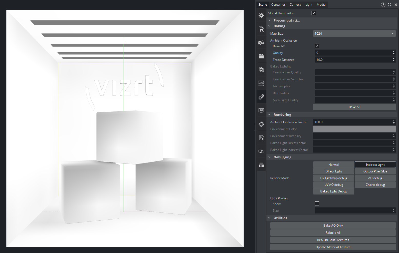Click the Trace Distance input field
This screenshot has width=399, height=253.
[353, 60]
